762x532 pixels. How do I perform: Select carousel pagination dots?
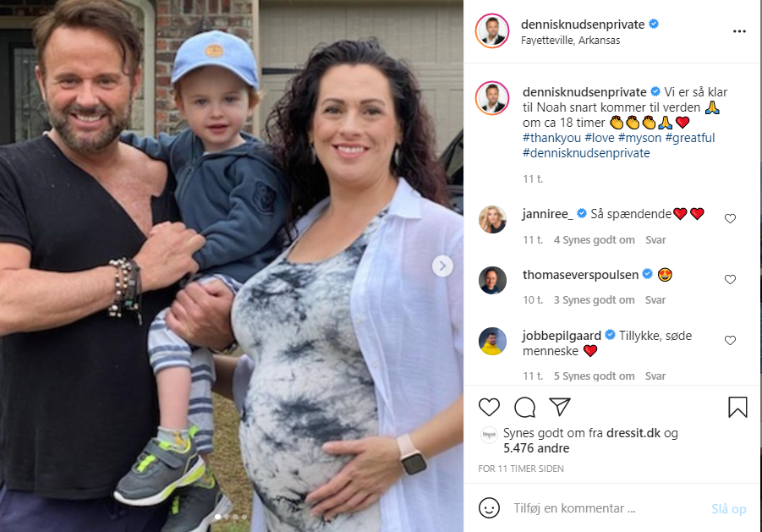click(231, 517)
